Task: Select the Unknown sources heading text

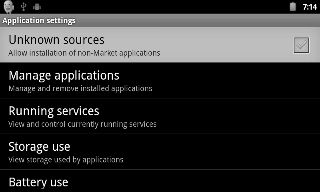Action: point(56,40)
